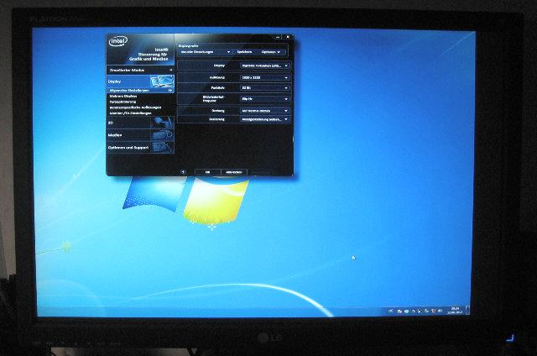Open Mehrere Displays settings page
The image size is (537, 356).
pyautogui.click(x=123, y=97)
